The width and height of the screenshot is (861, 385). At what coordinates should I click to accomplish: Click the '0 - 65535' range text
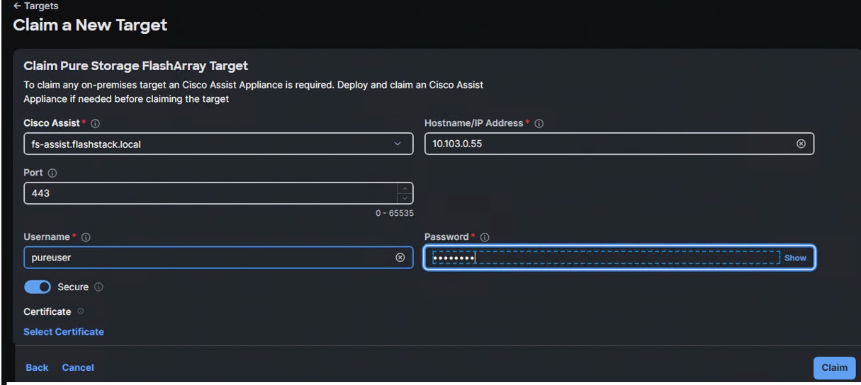[393, 212]
